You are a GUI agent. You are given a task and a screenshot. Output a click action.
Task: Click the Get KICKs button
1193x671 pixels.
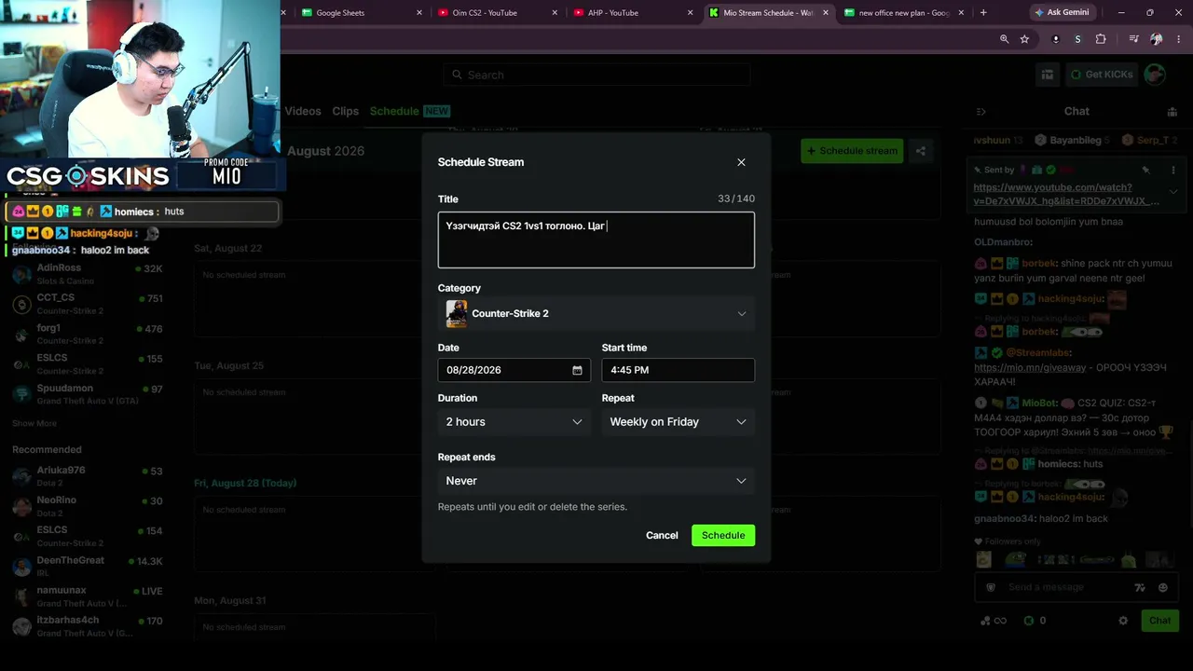(x=1102, y=75)
